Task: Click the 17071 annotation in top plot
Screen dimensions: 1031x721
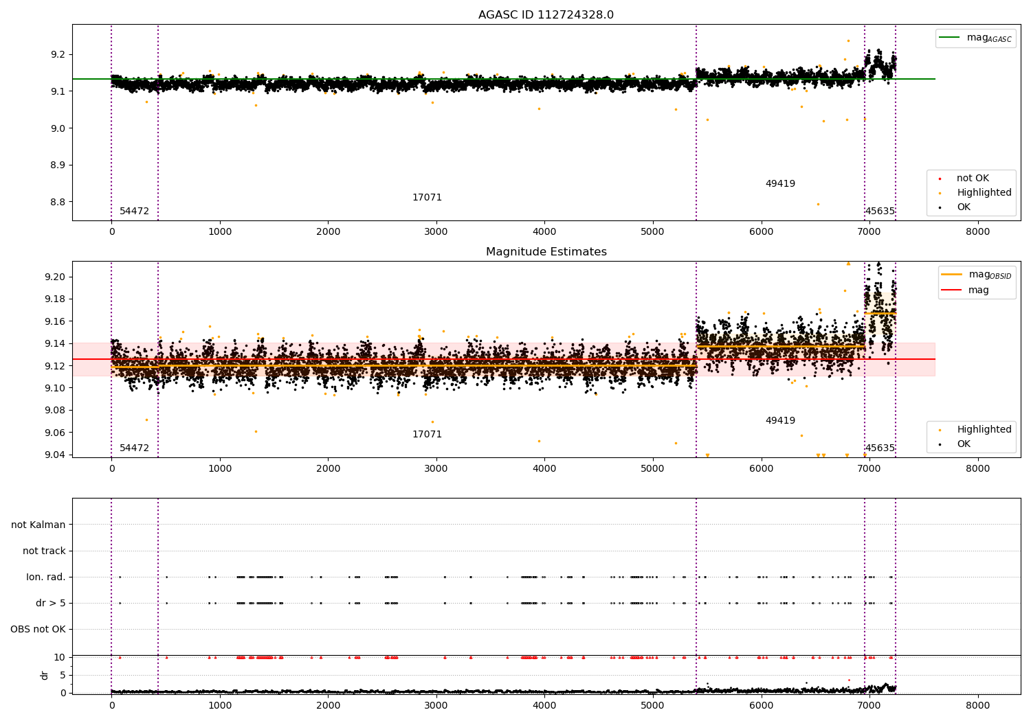Action: pyautogui.click(x=427, y=198)
